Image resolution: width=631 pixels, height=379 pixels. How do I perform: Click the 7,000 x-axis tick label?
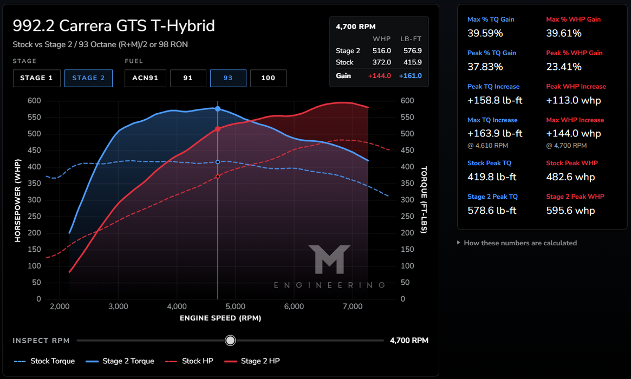pyautogui.click(x=353, y=306)
